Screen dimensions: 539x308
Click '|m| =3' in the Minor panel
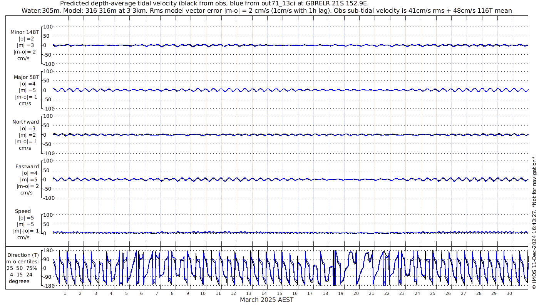(x=25, y=45)
